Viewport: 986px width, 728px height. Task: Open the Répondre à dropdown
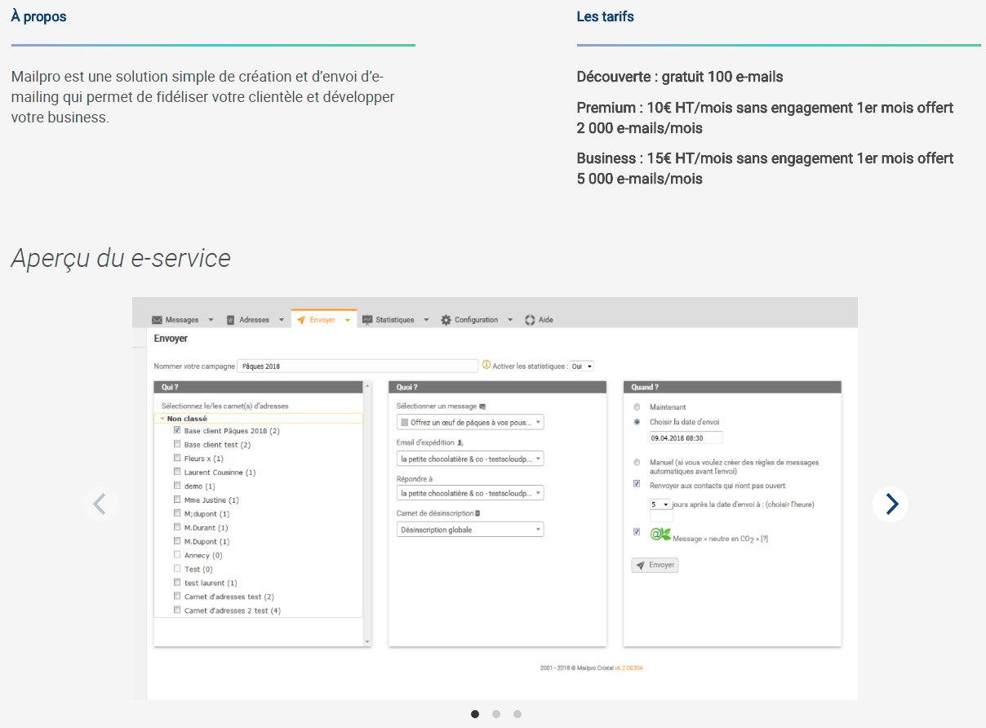[x=470, y=493]
